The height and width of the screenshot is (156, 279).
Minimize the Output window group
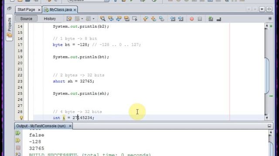point(269,126)
